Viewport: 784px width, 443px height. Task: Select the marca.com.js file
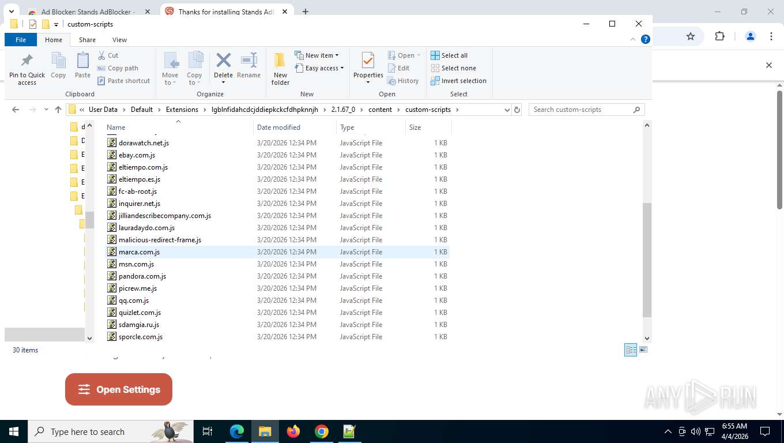[277, 252]
